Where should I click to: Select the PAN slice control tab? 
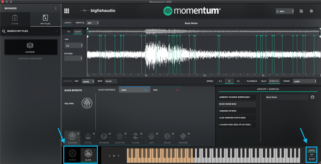point(166,90)
